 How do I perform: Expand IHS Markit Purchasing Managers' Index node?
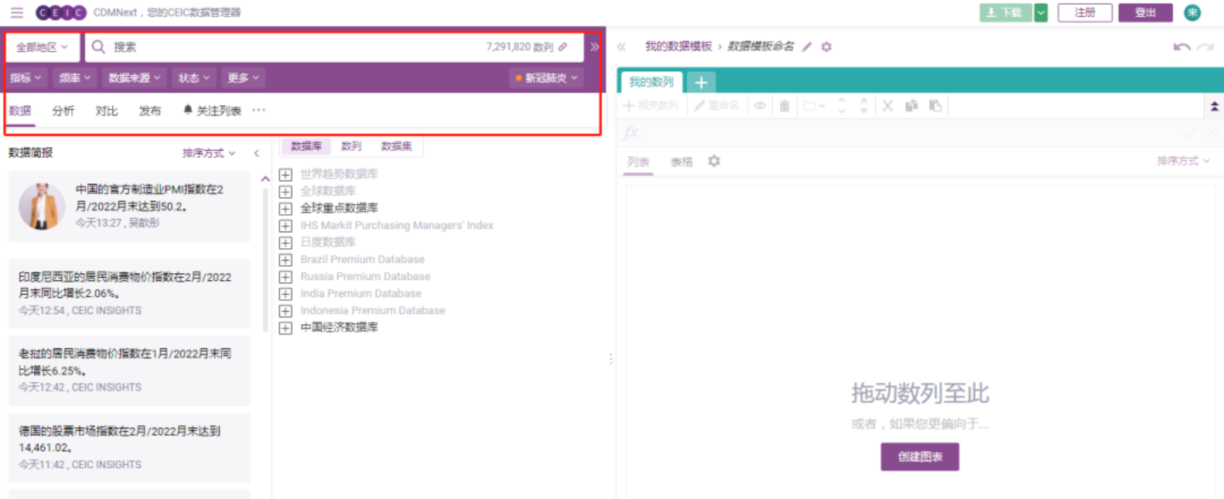pyautogui.click(x=285, y=225)
